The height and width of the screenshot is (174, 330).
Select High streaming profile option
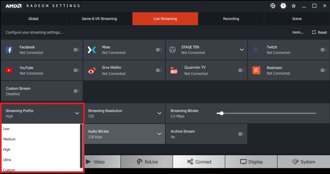pos(41,149)
